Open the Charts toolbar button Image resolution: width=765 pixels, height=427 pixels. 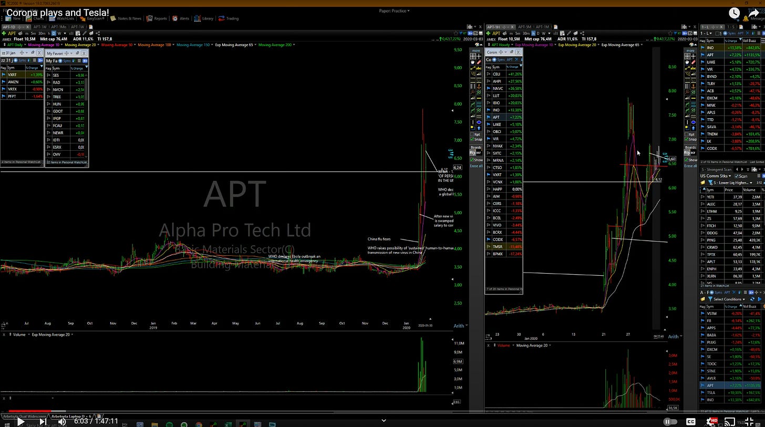point(35,18)
